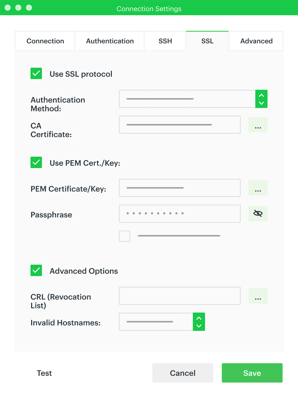Browse for a CRL revocation list file
Viewport: 298px width, 397px height.
tap(258, 296)
